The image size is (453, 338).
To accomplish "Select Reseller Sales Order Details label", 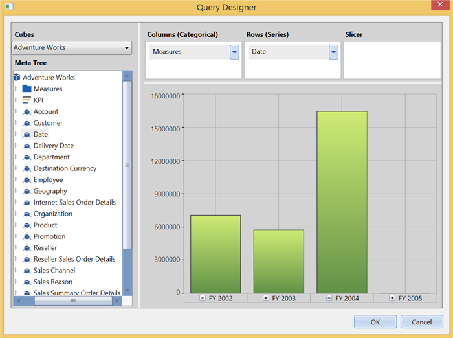I will click(x=74, y=259).
